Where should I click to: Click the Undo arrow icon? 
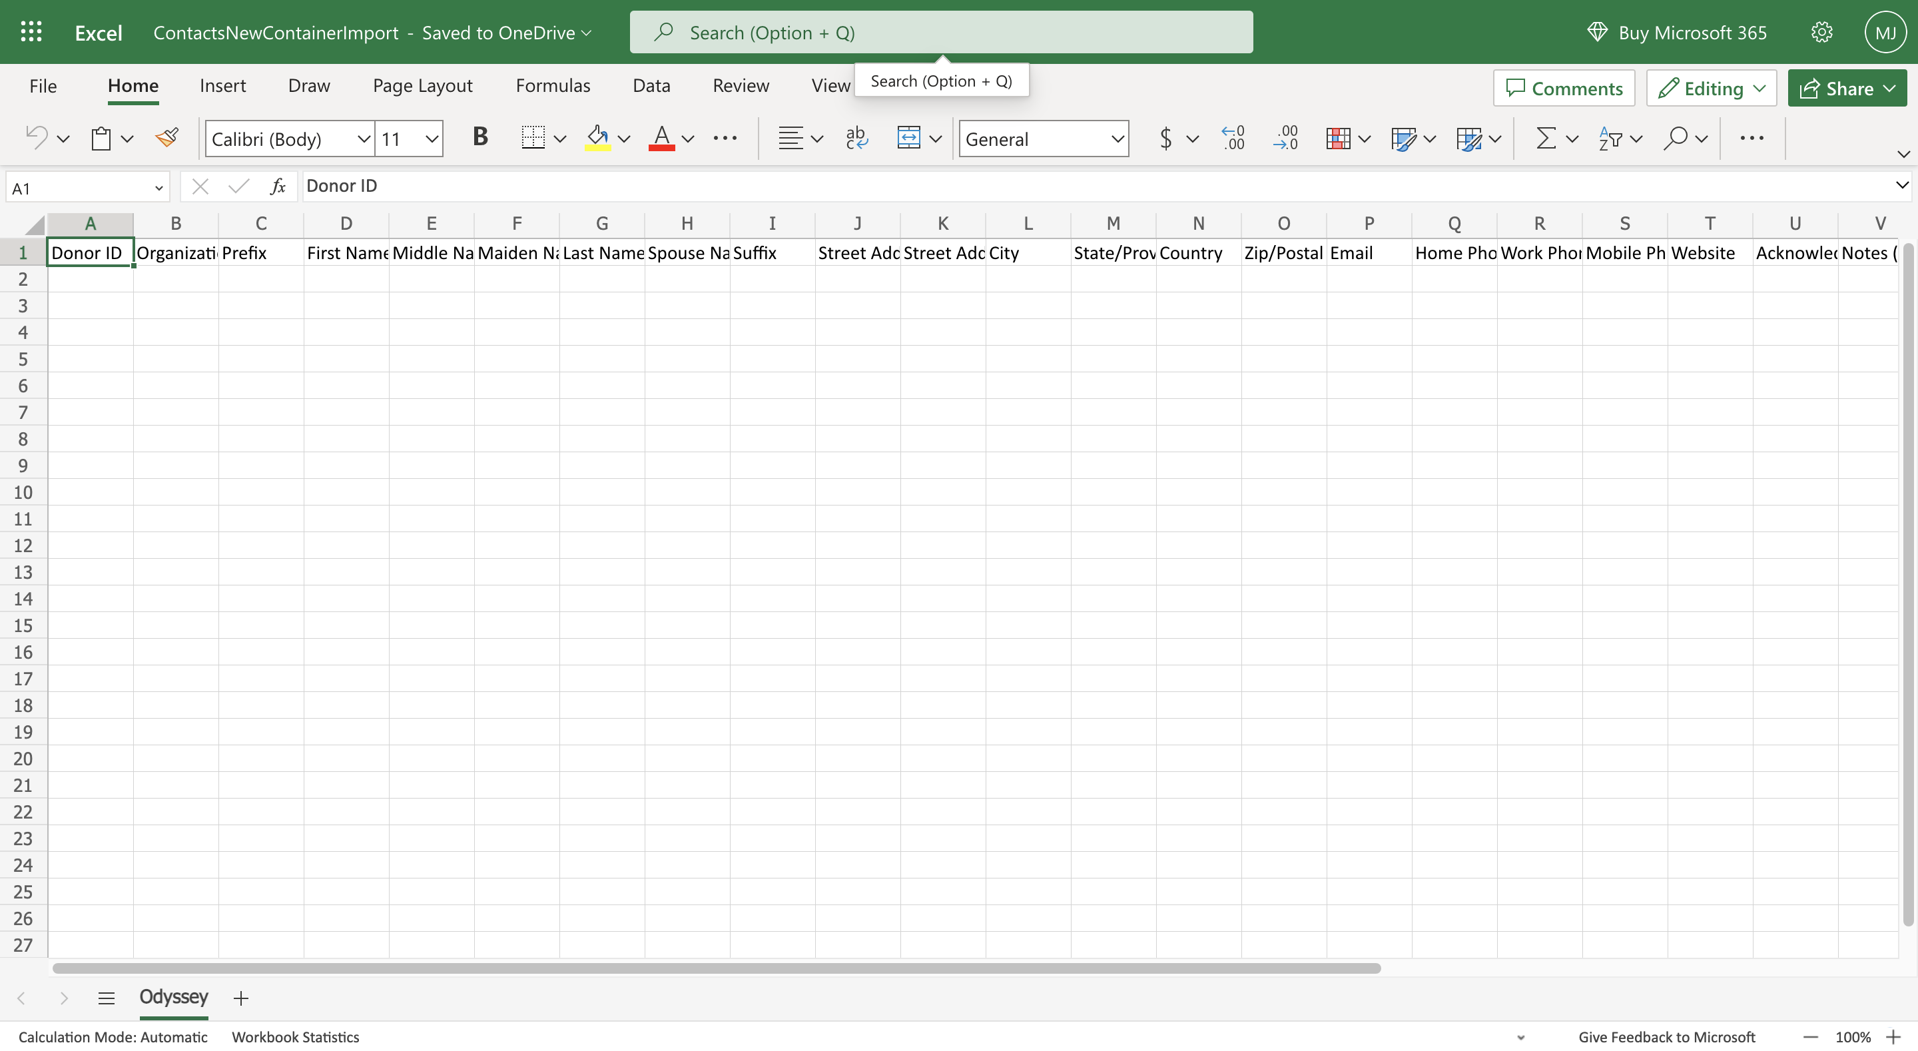coord(37,138)
